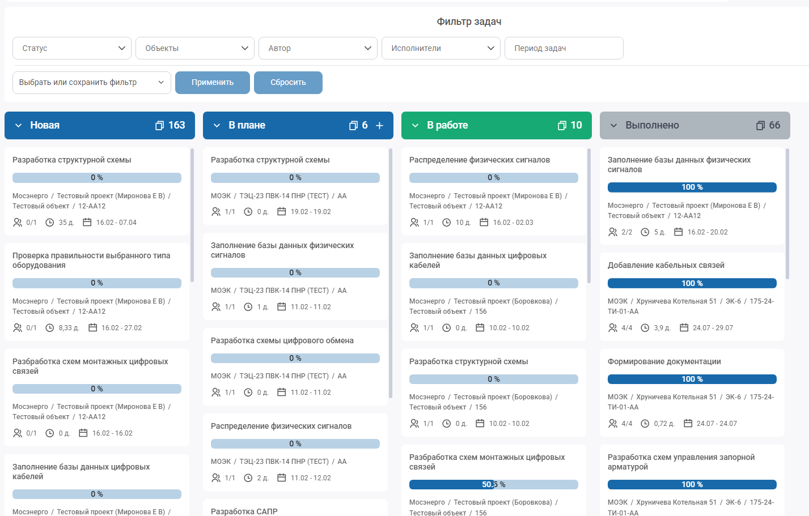Click the 50.5 % progress bar
This screenshot has width=809, height=516.
493,485
